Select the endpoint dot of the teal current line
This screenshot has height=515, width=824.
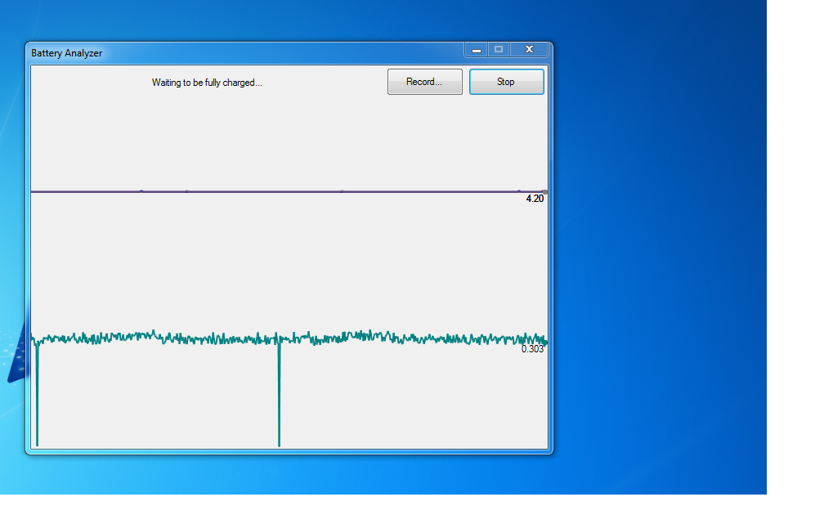pyautogui.click(x=544, y=341)
